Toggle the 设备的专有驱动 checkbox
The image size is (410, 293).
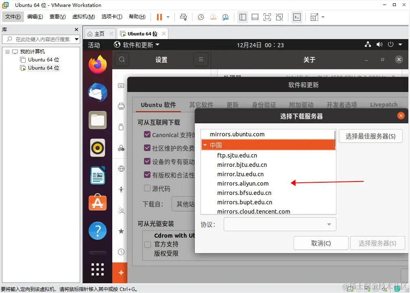click(147, 161)
